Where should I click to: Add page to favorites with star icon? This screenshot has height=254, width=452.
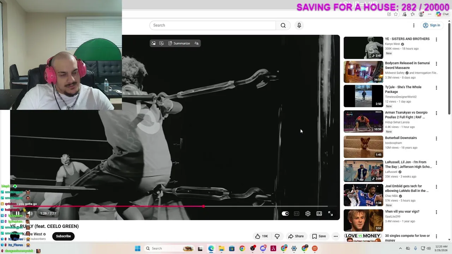(396, 14)
